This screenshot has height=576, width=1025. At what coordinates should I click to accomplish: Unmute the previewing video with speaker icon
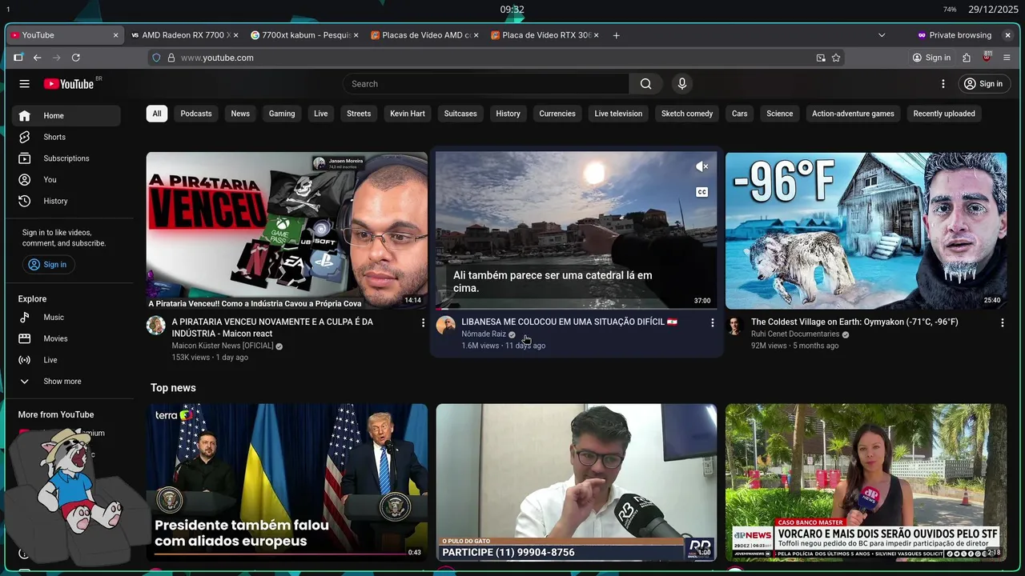pyautogui.click(x=701, y=166)
